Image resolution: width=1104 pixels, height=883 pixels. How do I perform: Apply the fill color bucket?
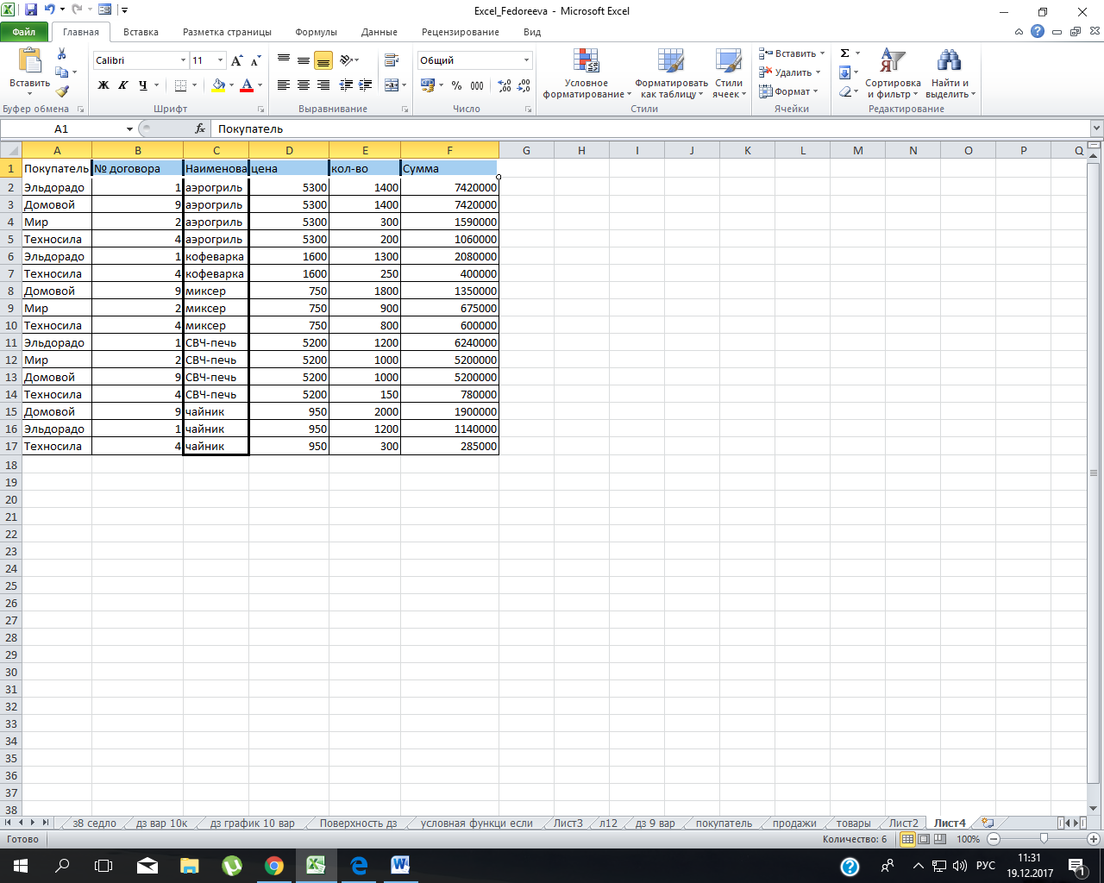coord(218,85)
